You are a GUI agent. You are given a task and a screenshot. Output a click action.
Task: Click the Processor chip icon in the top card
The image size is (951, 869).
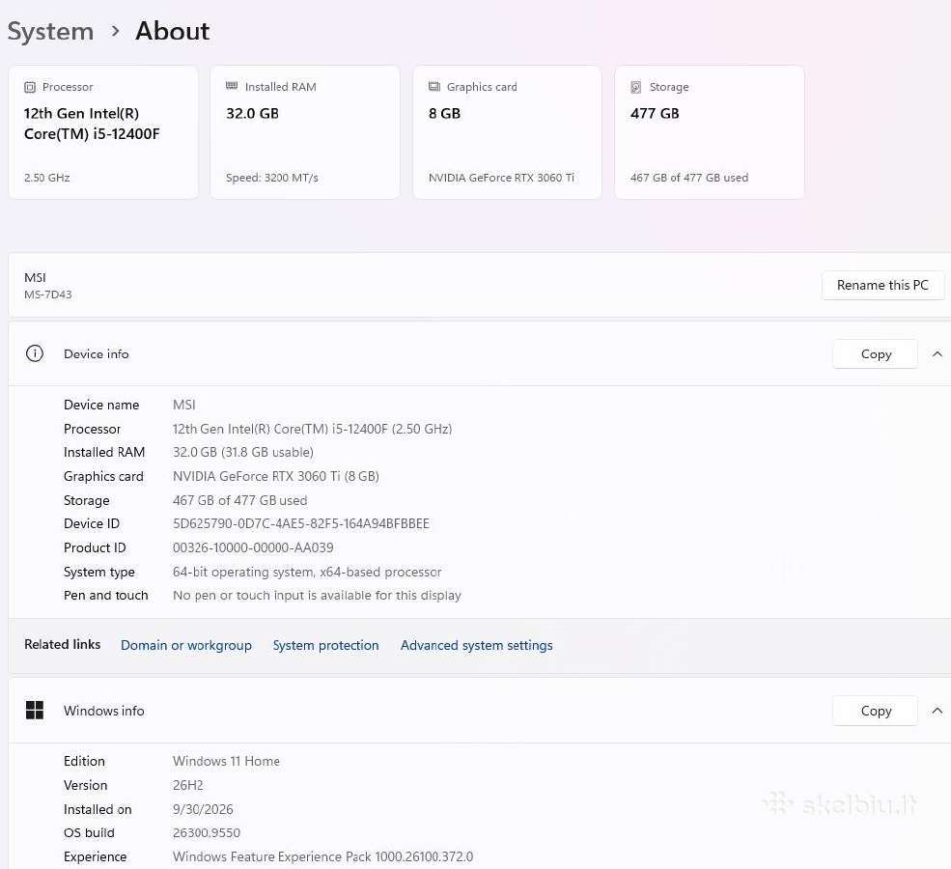point(30,87)
